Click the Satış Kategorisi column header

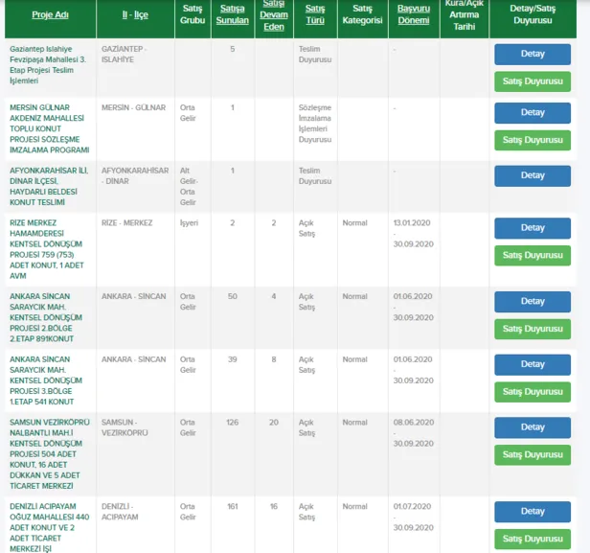pyautogui.click(x=362, y=16)
